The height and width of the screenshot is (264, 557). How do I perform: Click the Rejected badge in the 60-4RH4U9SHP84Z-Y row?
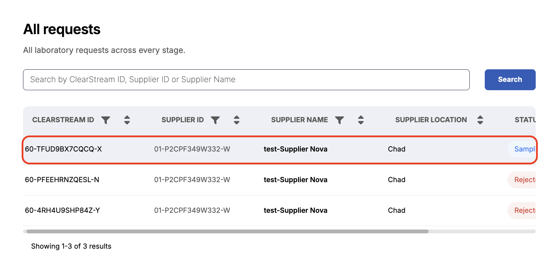click(522, 210)
